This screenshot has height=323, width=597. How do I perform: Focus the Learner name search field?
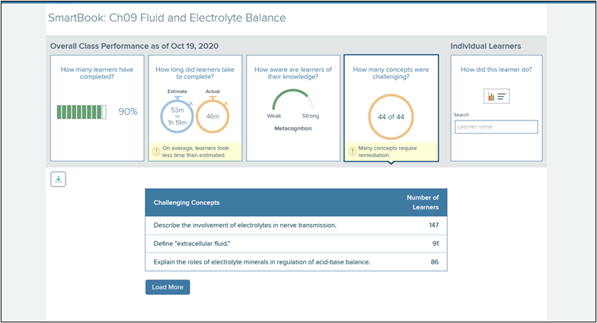coord(496,126)
